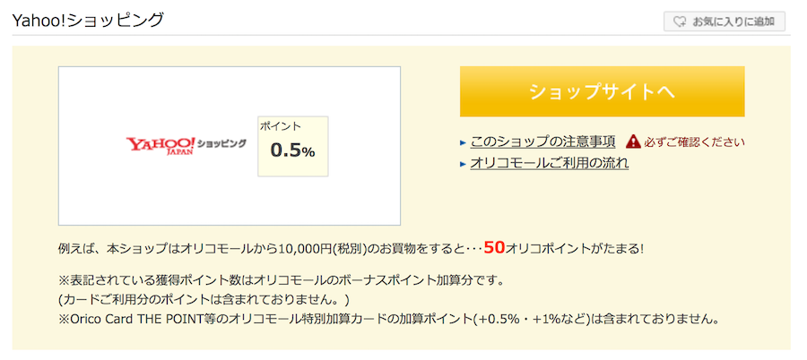This screenshot has height=360, width=807.
Task: Click the オリコポイントがたまる! text
Action: [x=575, y=249]
